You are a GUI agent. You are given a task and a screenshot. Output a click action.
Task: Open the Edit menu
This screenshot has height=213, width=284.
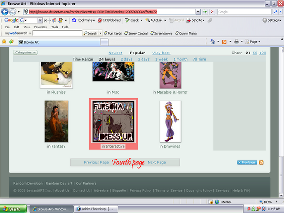(17, 27)
